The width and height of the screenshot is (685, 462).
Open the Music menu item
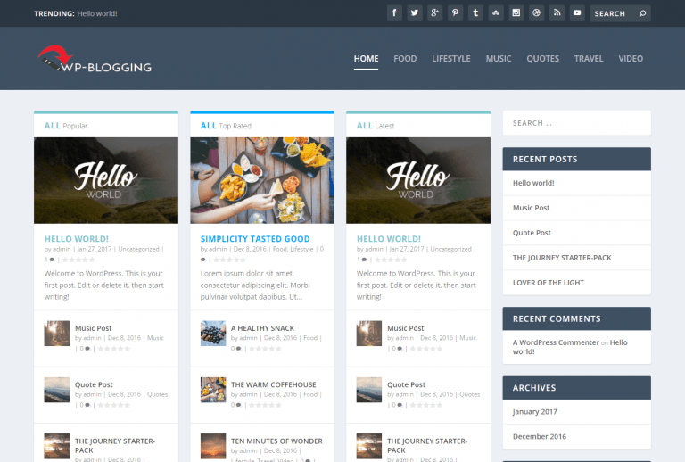pos(499,59)
